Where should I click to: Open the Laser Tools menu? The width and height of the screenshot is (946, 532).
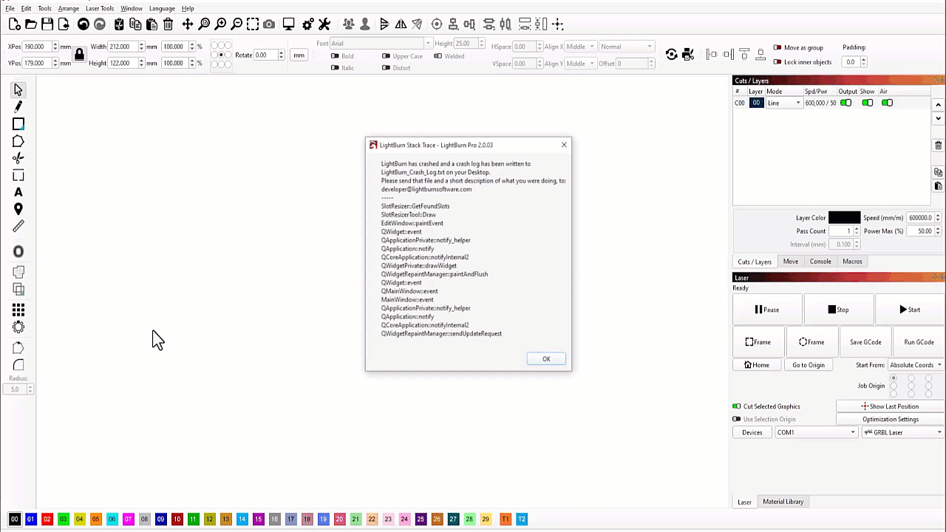coord(99,8)
